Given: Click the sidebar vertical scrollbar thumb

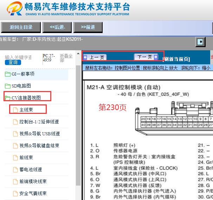Looking at the screenshot, I should coord(78,125).
